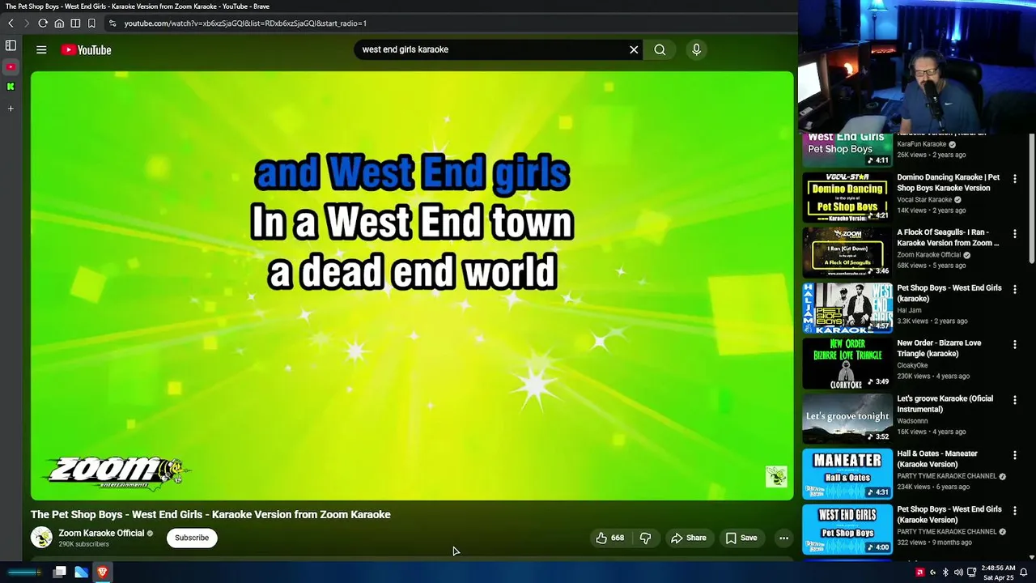The height and width of the screenshot is (583, 1036).
Task: Save the video to a playlist
Action: pos(741,538)
